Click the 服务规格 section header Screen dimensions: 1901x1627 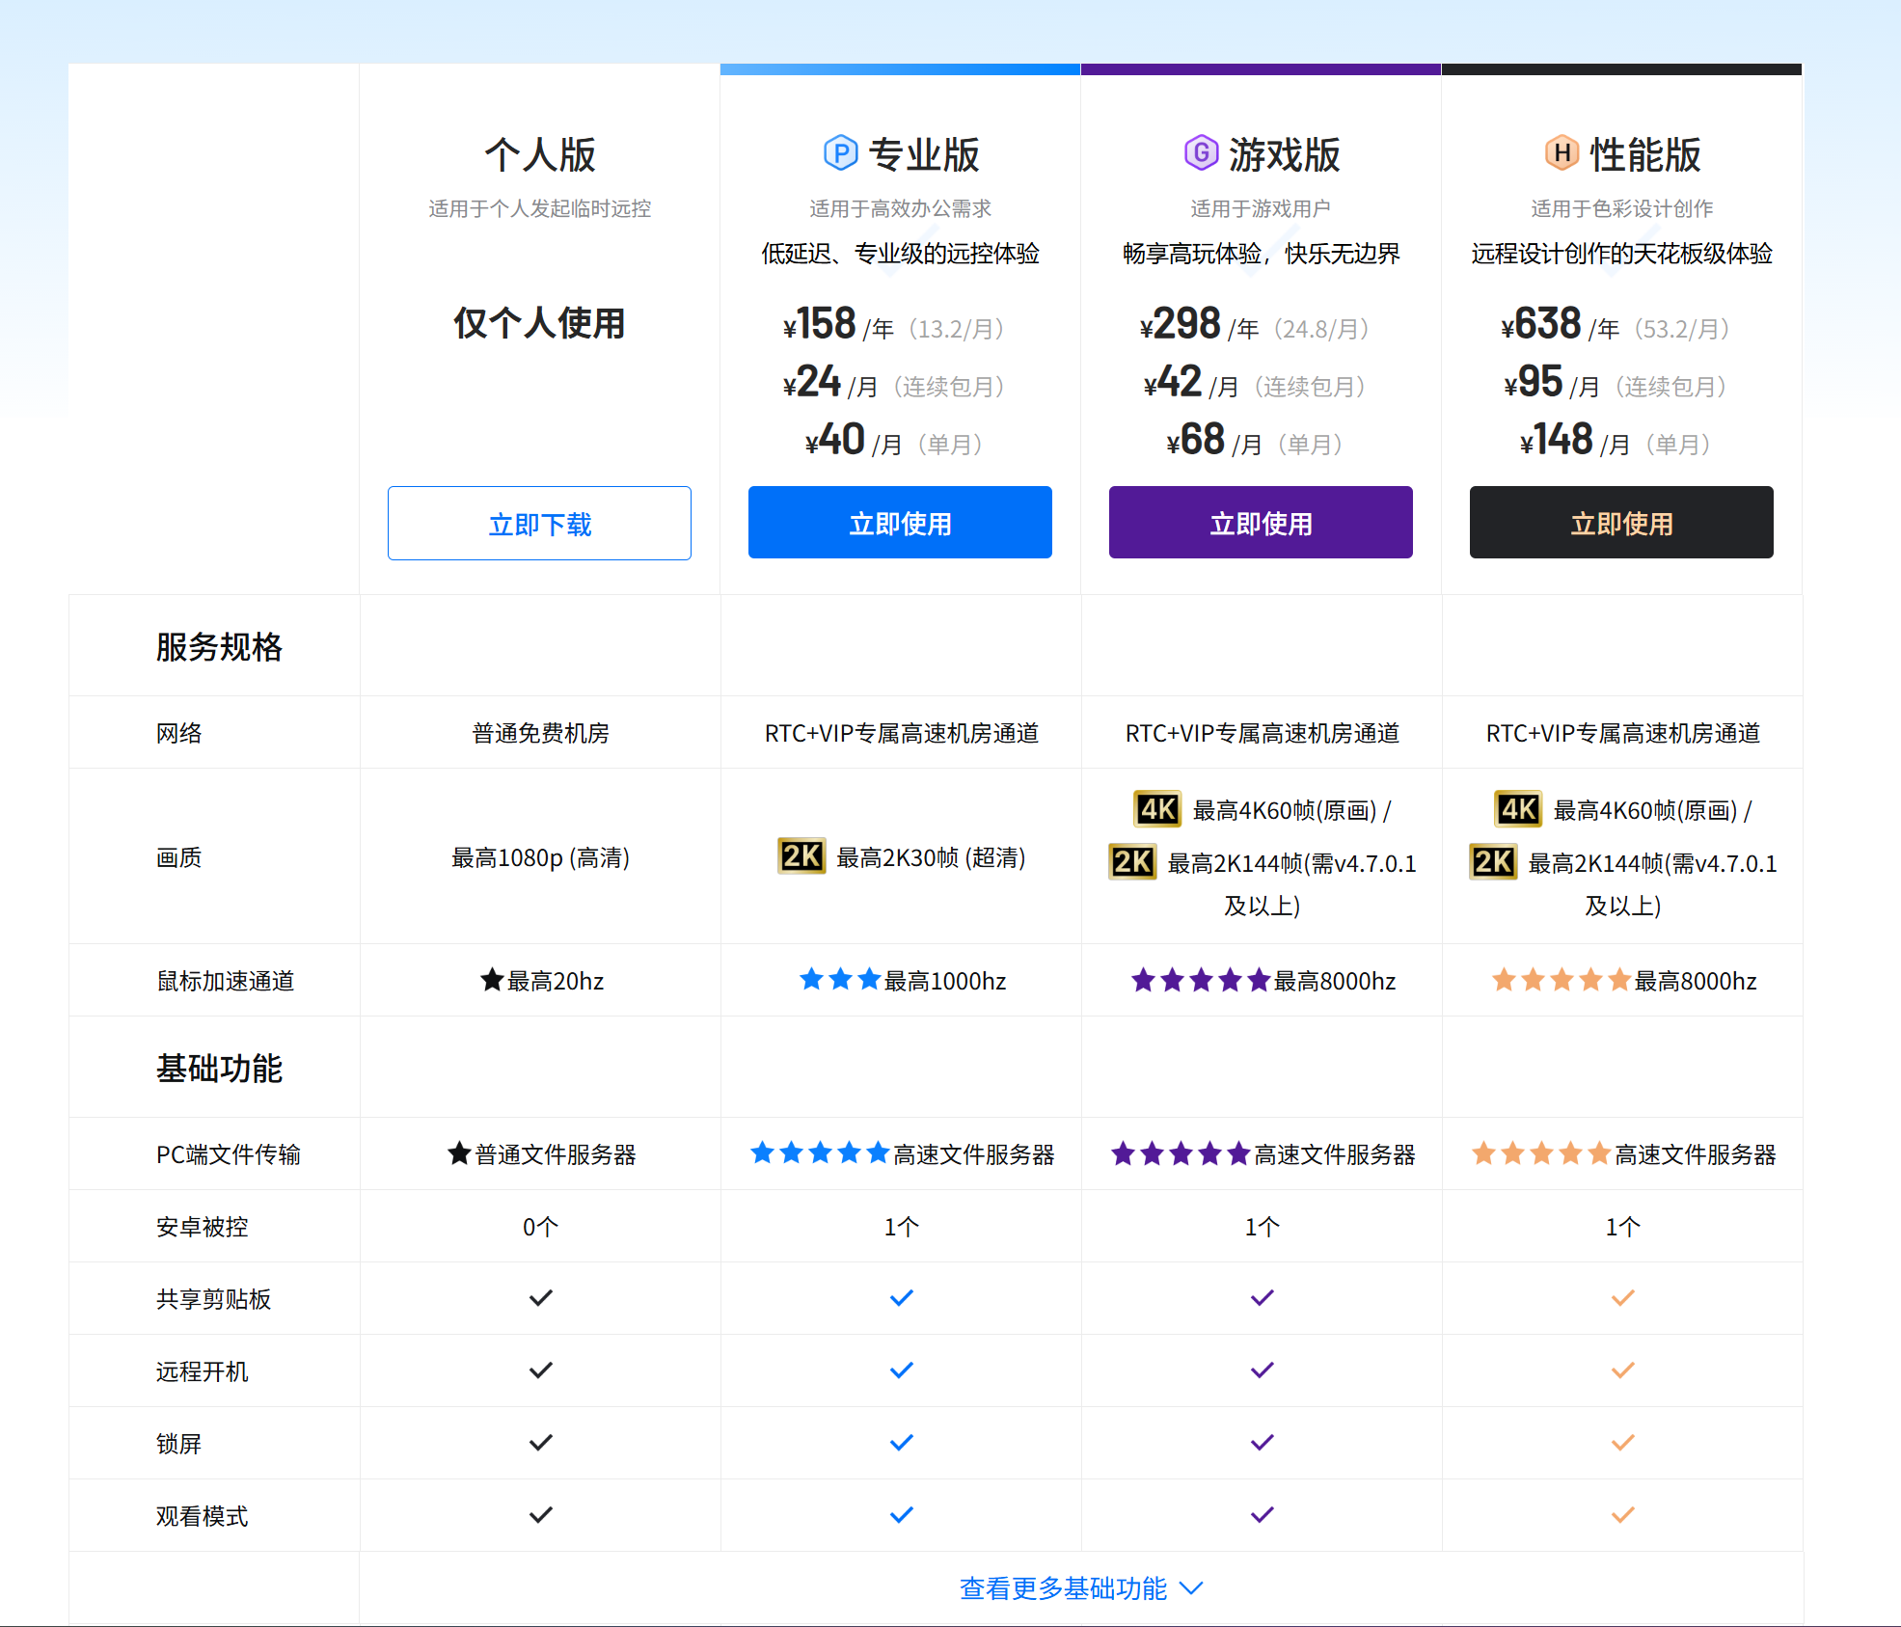coord(219,647)
